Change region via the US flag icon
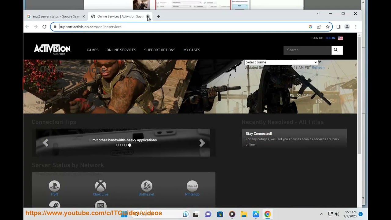 340,38
